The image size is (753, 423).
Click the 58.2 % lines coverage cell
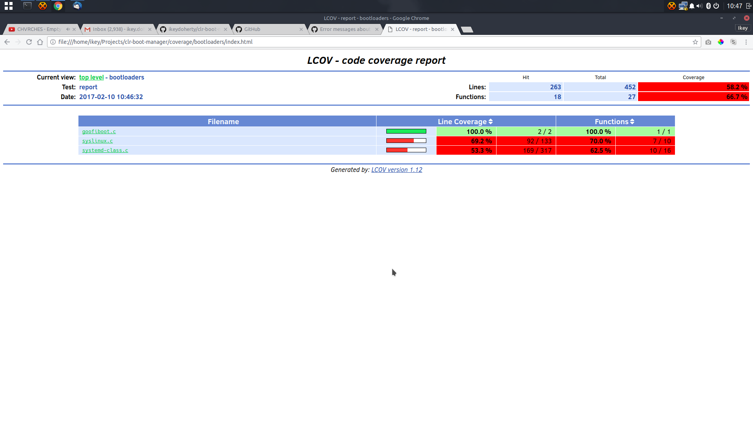[x=693, y=87]
